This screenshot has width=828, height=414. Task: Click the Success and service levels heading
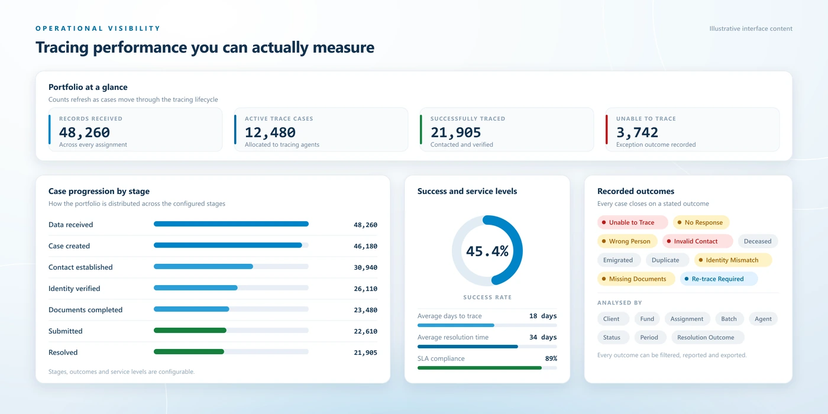click(x=467, y=191)
